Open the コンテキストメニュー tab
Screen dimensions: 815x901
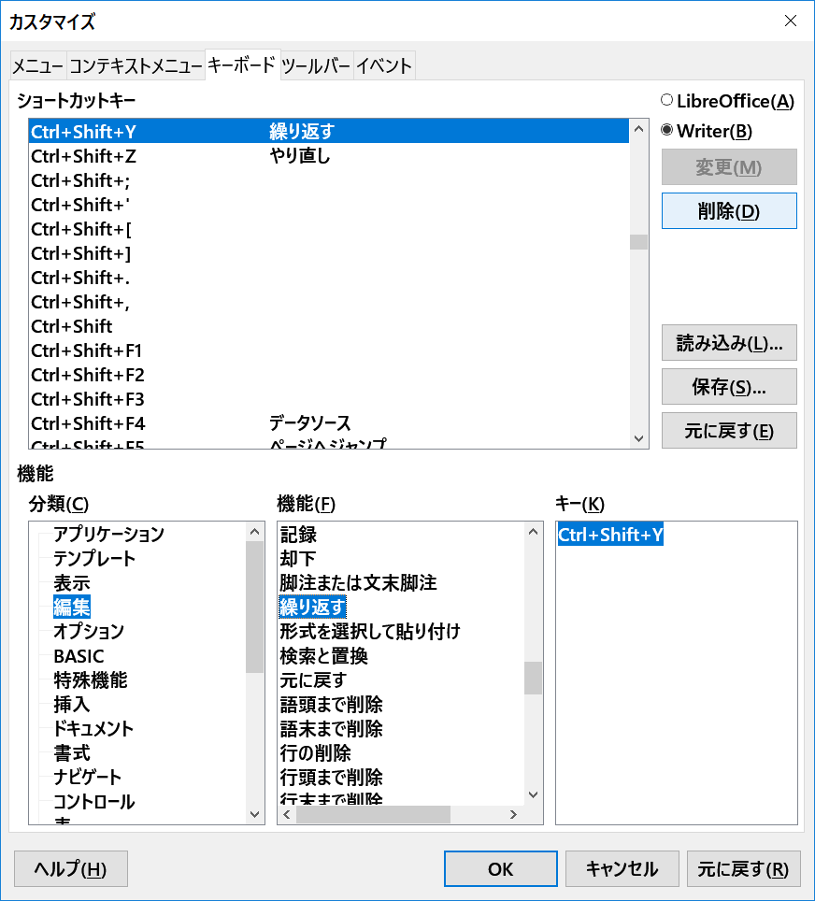pos(136,65)
